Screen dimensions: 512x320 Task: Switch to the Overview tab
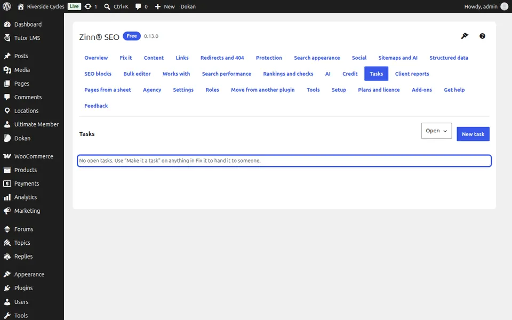(x=96, y=58)
